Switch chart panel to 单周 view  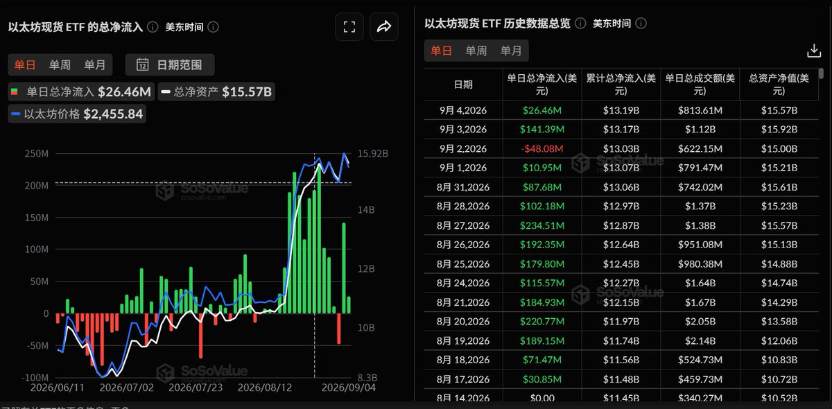(x=60, y=65)
